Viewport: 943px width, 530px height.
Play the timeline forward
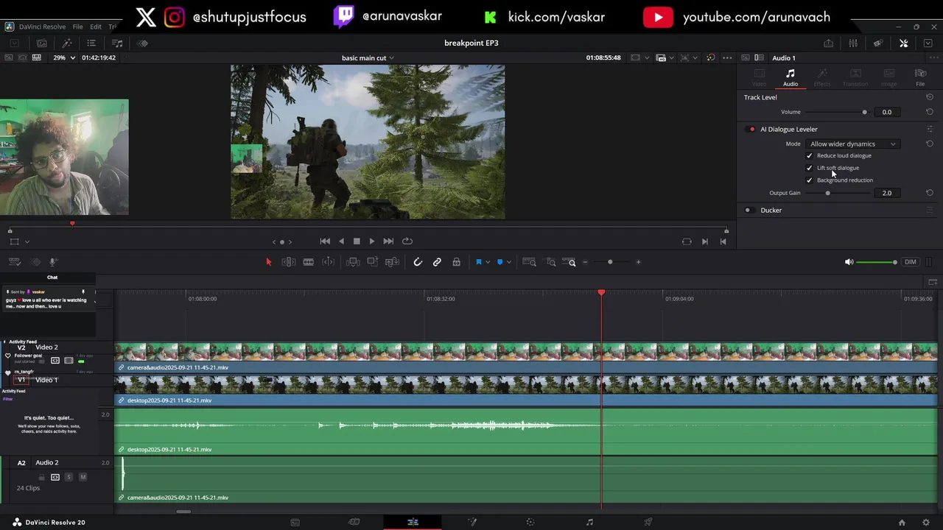point(372,241)
